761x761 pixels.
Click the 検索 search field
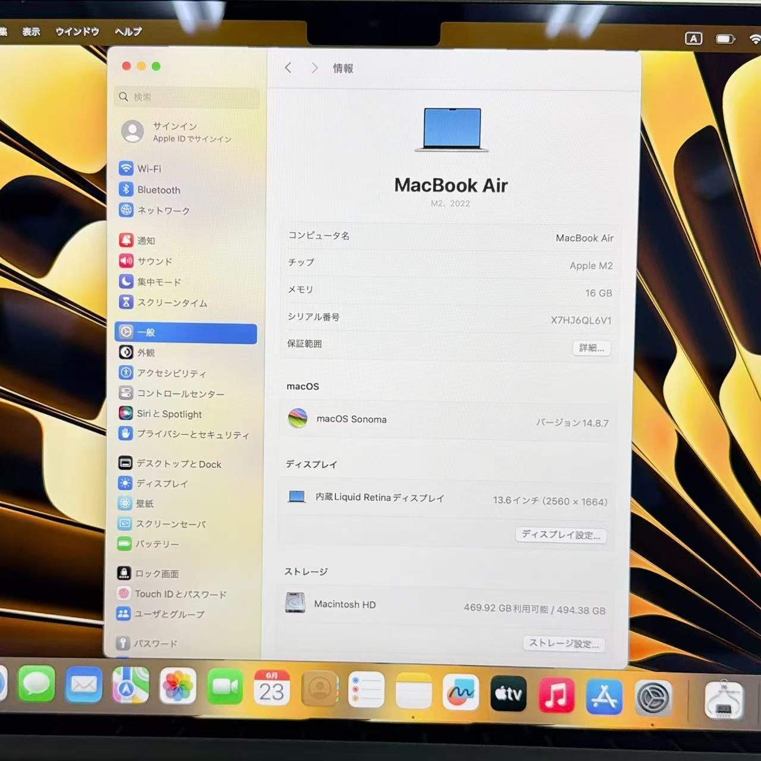(x=187, y=97)
